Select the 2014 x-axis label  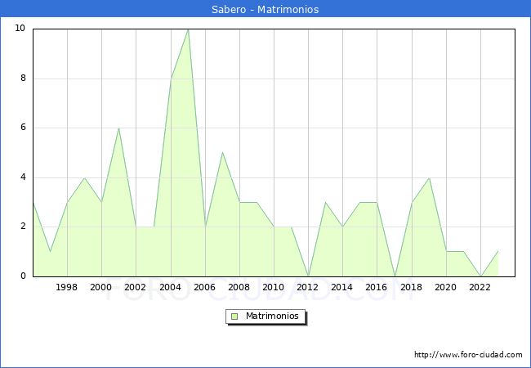(342, 288)
